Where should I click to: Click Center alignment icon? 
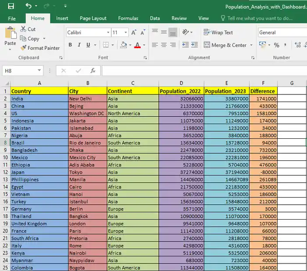(164, 45)
